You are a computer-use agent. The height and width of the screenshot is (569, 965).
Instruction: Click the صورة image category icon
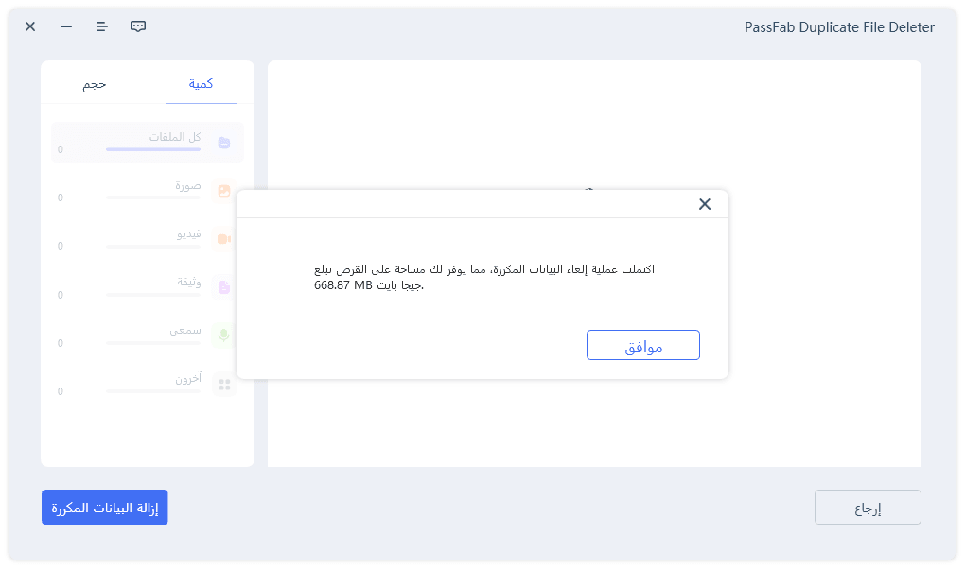click(x=223, y=189)
